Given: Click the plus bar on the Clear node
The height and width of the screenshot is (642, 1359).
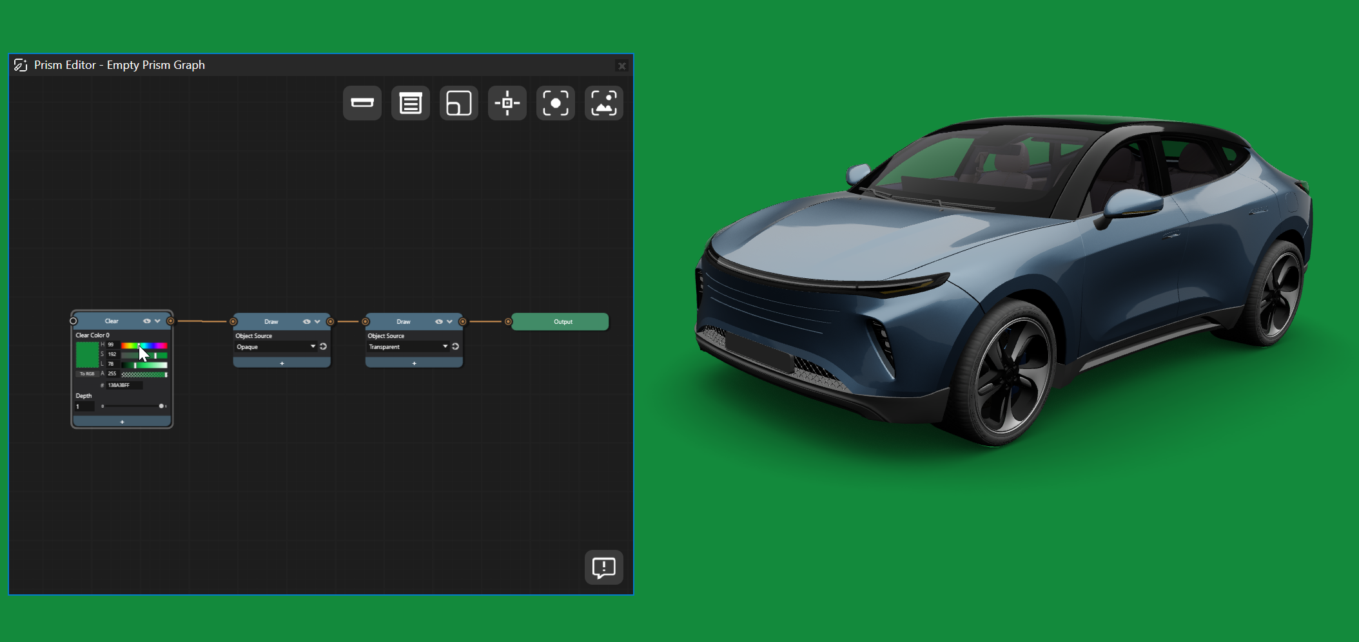Looking at the screenshot, I should click(x=122, y=422).
